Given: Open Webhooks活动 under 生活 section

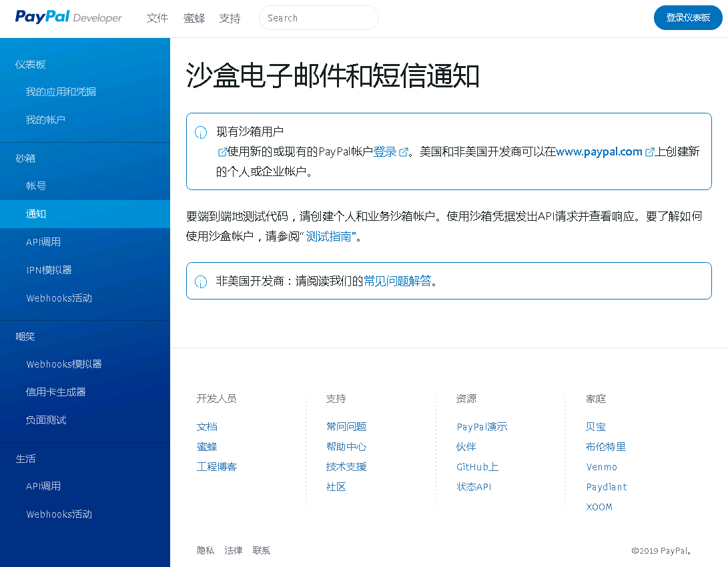Looking at the screenshot, I should (x=59, y=514).
